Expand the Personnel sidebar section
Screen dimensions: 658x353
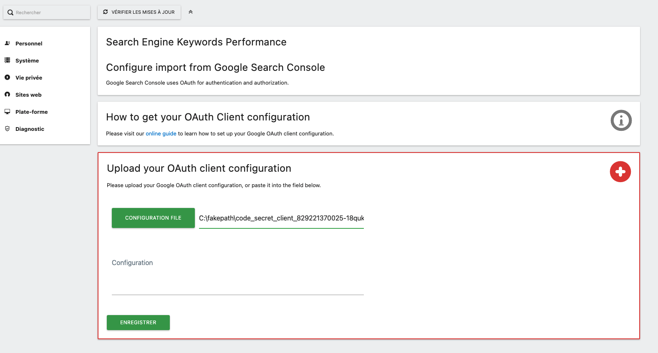pos(29,43)
